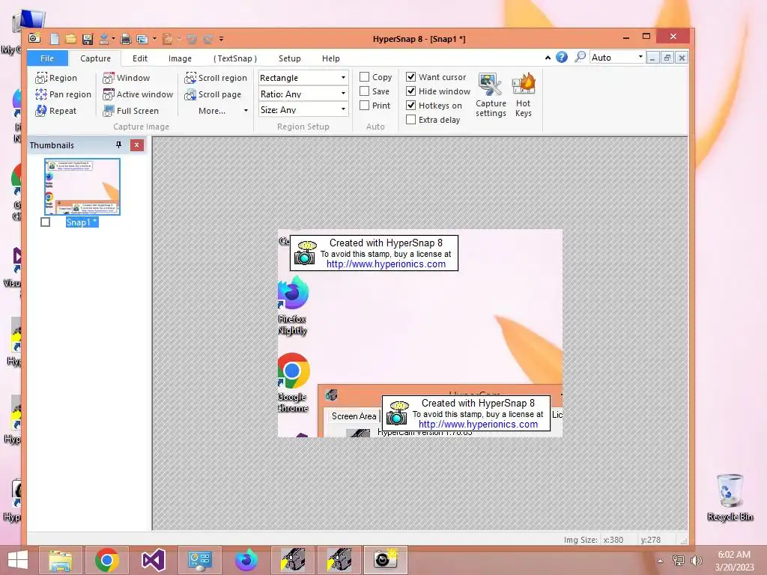Collapse the ribbon with the up arrow
Screen dimensions: 767x575
[x=548, y=58]
